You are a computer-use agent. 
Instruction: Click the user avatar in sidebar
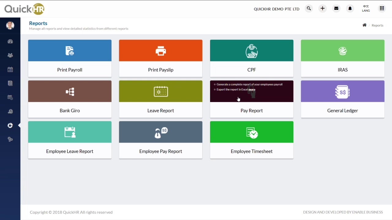coord(10,25)
